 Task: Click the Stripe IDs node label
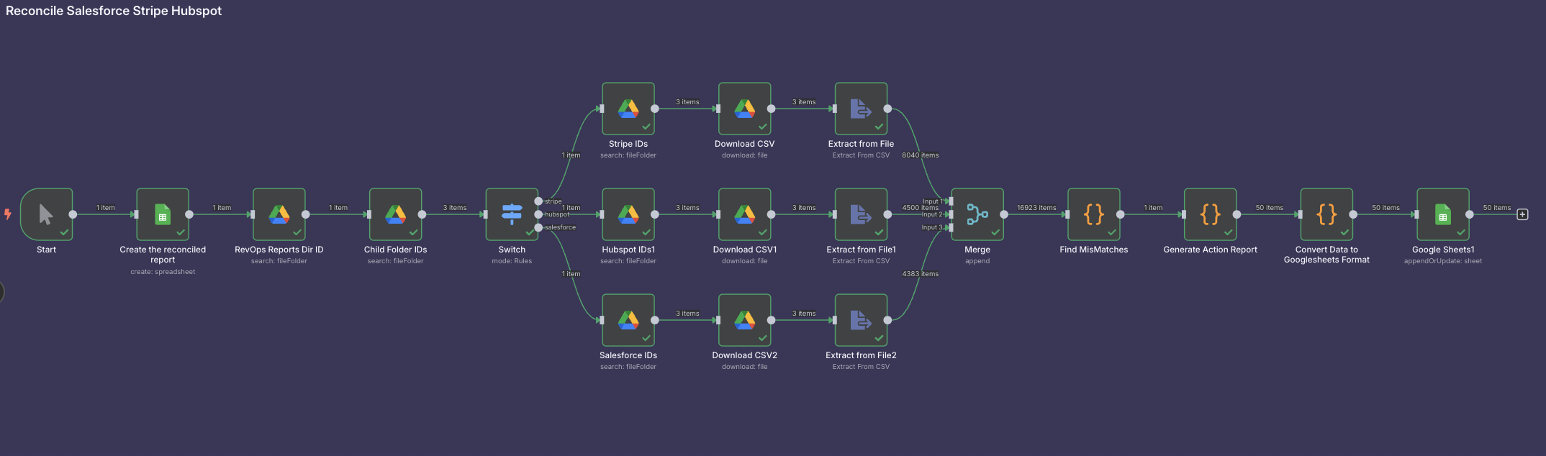pos(628,144)
